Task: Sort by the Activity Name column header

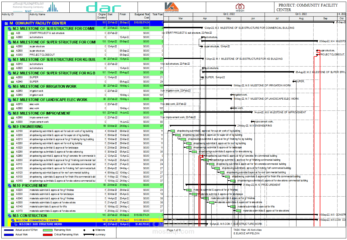Action: pyautogui.click(x=62, y=16)
